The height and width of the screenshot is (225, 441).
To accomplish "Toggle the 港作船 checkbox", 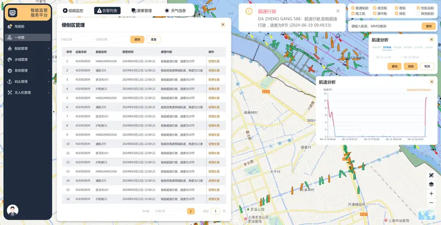I will tap(375, 13).
